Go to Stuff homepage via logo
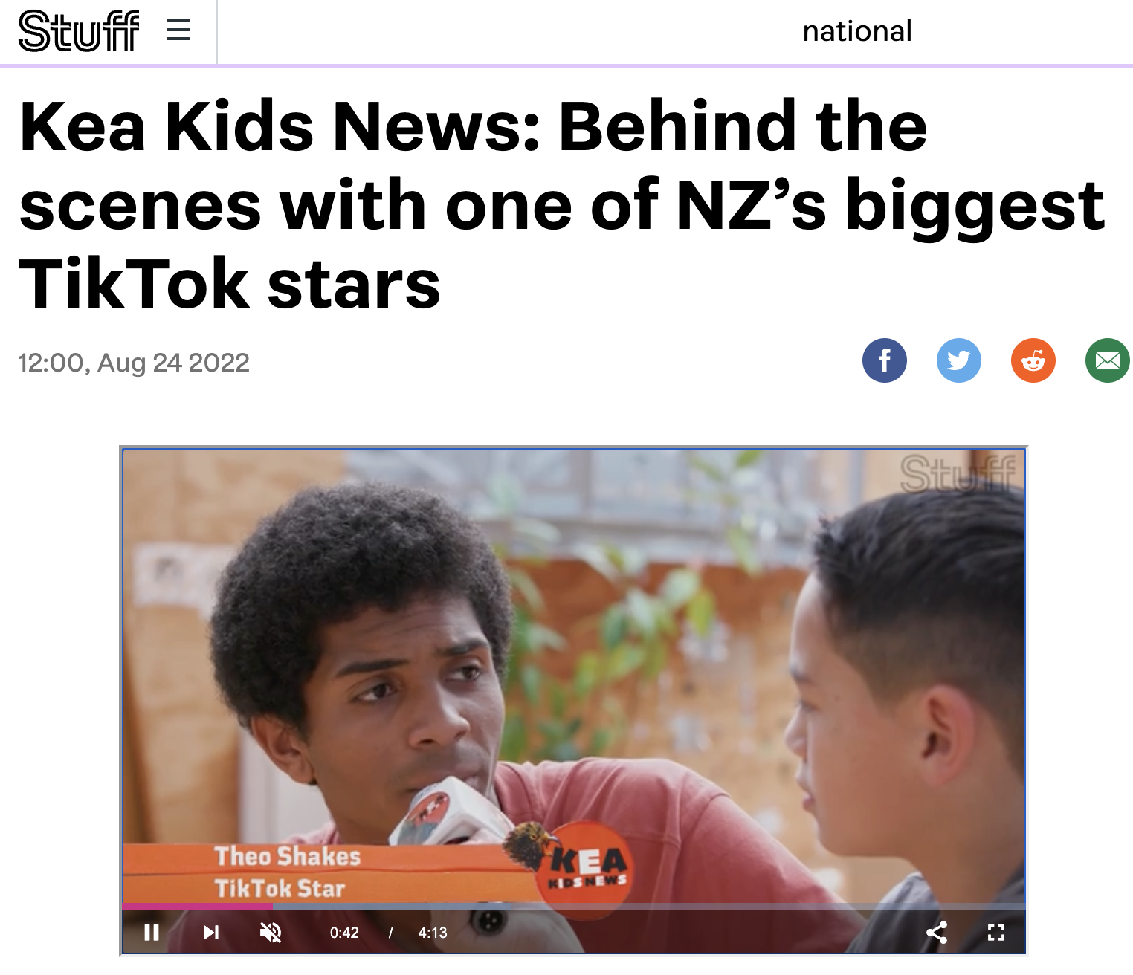The width and height of the screenshot is (1133, 975). coord(79,31)
